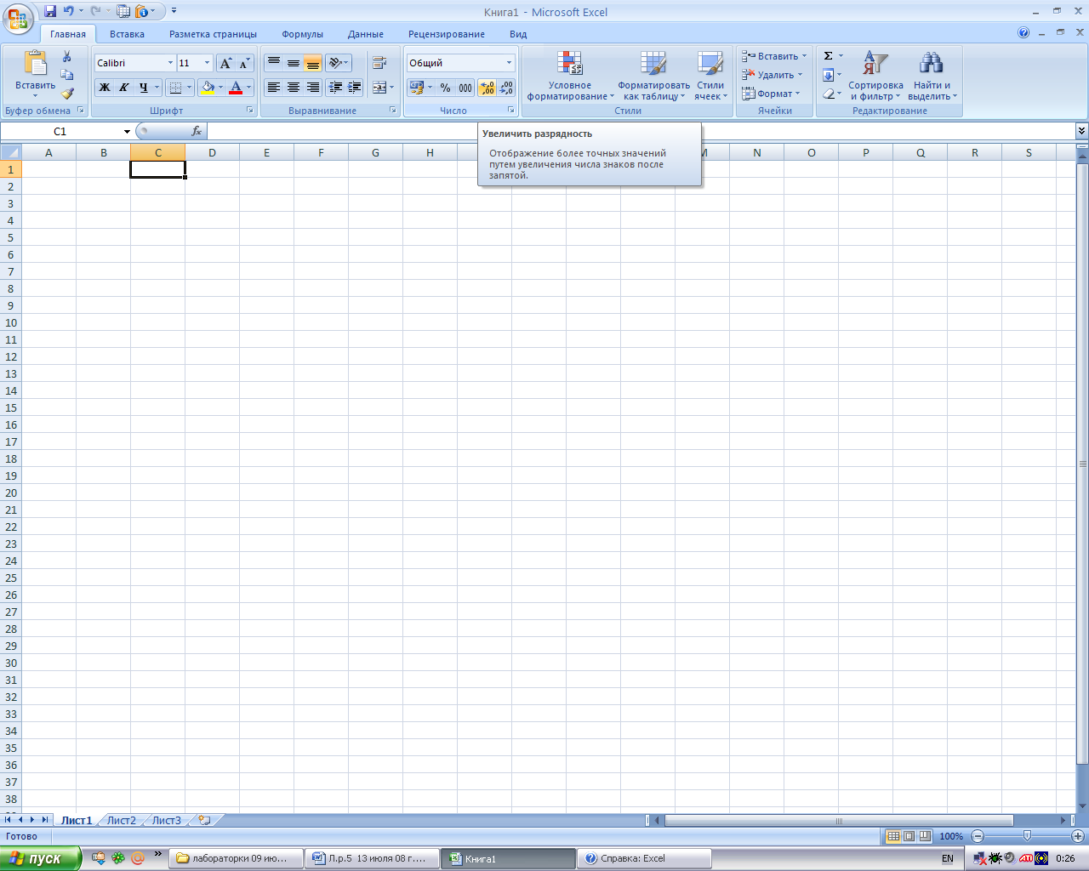The image size is (1089, 871).
Task: Apply red font color A
Action: (x=237, y=87)
